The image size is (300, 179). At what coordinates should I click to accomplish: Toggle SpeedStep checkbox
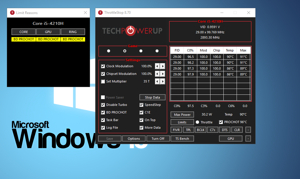[x=141, y=105]
